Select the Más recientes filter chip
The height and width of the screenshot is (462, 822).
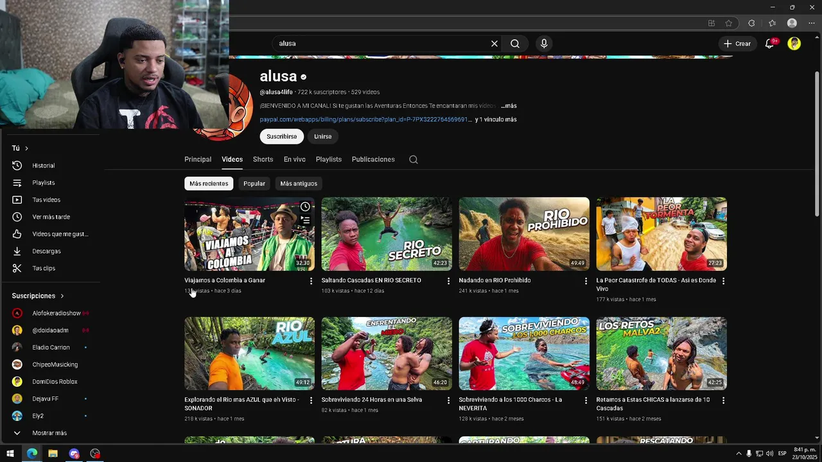[209, 184]
